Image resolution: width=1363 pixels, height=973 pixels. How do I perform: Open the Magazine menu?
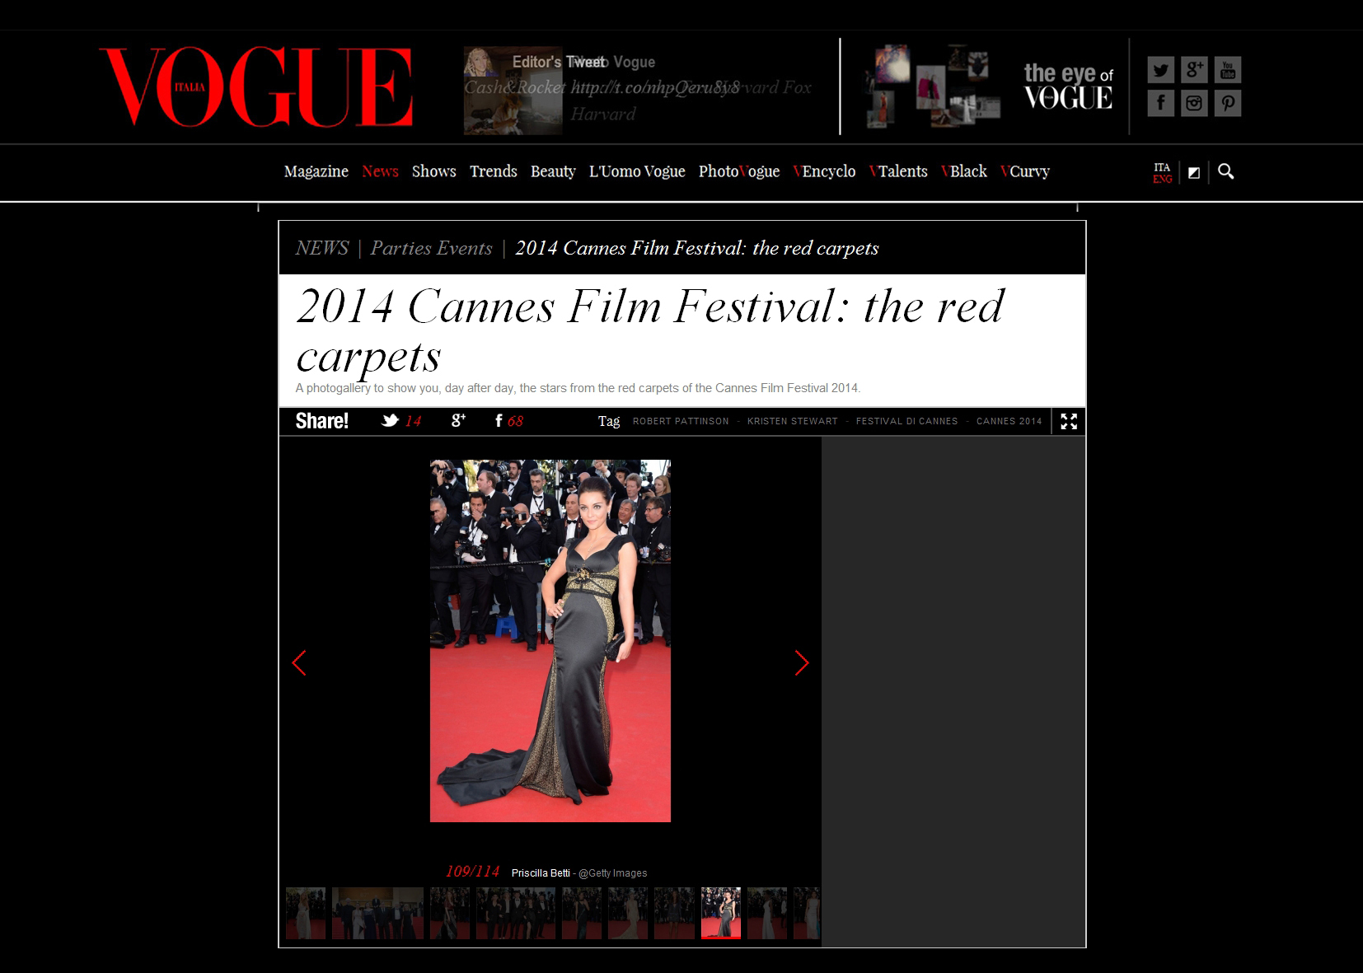(316, 171)
